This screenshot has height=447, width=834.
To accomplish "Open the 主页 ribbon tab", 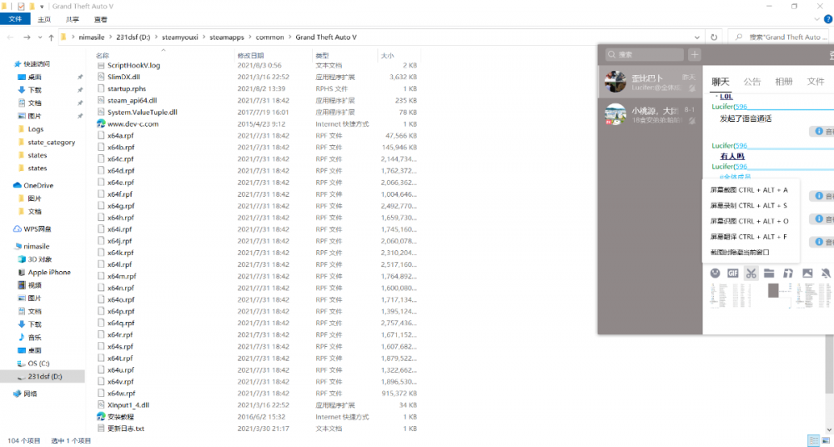I will click(44, 19).
